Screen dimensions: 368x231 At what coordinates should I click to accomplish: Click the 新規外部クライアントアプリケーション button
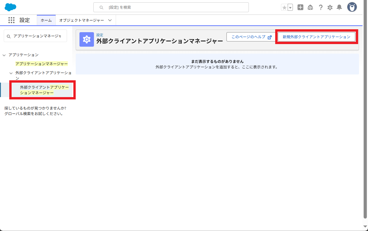tap(316, 37)
